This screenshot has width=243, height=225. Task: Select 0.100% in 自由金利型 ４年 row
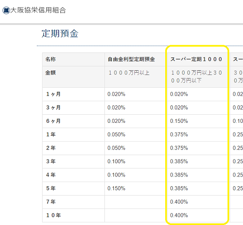point(116,175)
